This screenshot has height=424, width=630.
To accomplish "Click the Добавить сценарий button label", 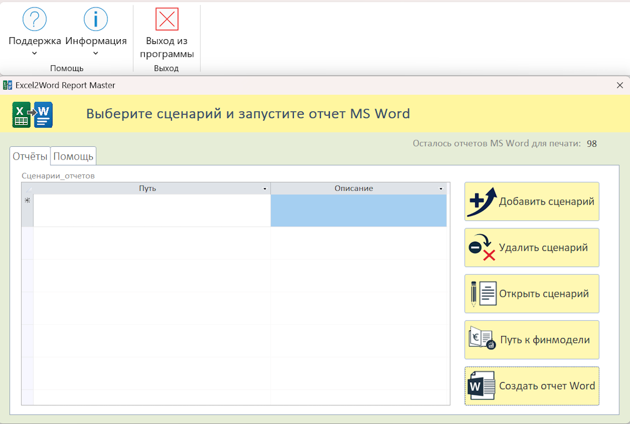I will (x=546, y=201).
